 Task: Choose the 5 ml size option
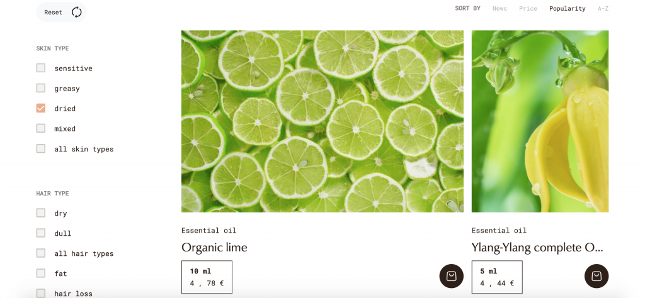pyautogui.click(x=497, y=277)
